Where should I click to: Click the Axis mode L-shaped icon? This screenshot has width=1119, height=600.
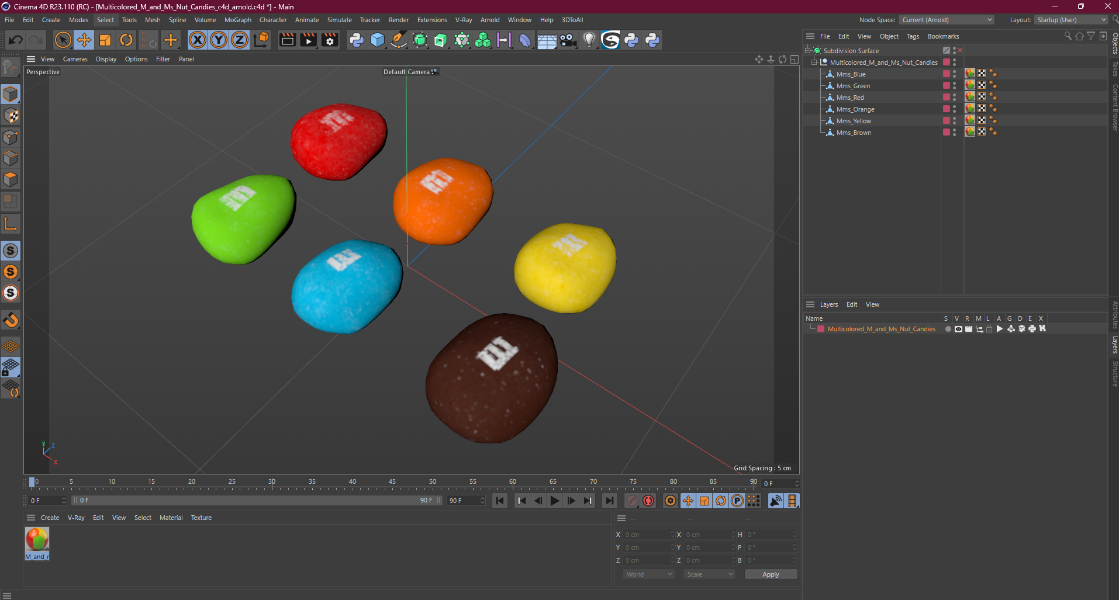coord(11,224)
